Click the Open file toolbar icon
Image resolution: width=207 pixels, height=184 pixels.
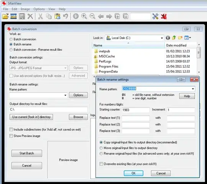pos(5,16)
